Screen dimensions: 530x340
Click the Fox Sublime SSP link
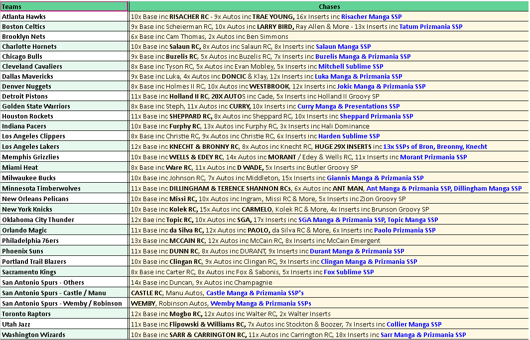pyautogui.click(x=349, y=272)
